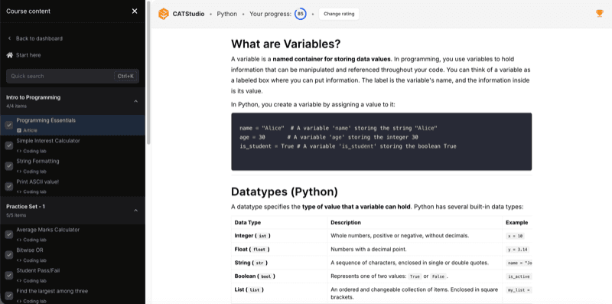The image size is (612, 304).
Task: Click the code icon under String Formatting
Action: coord(18,172)
